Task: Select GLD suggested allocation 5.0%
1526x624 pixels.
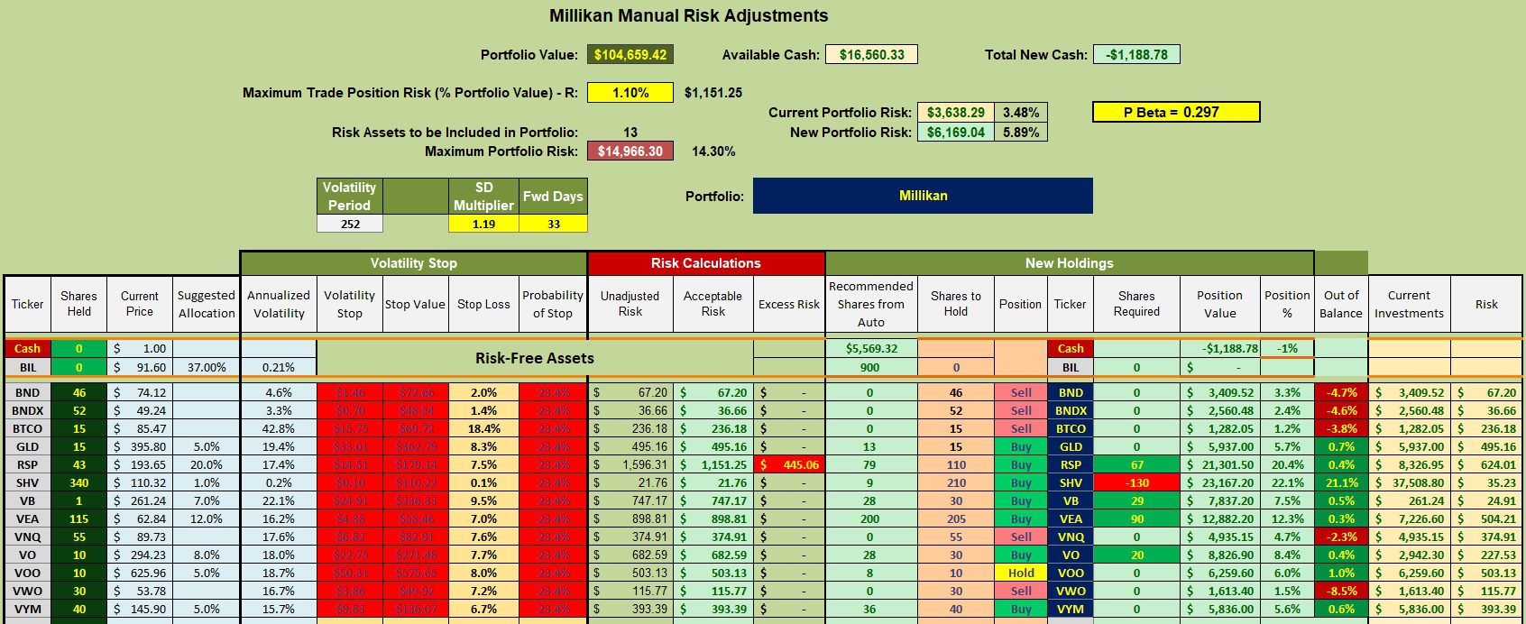Action: (x=207, y=447)
